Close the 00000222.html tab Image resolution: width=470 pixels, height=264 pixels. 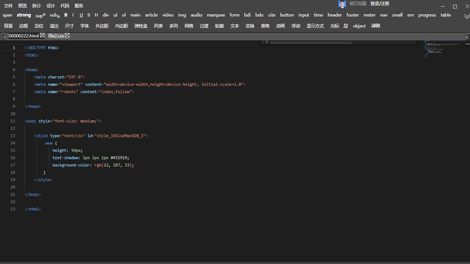42,36
